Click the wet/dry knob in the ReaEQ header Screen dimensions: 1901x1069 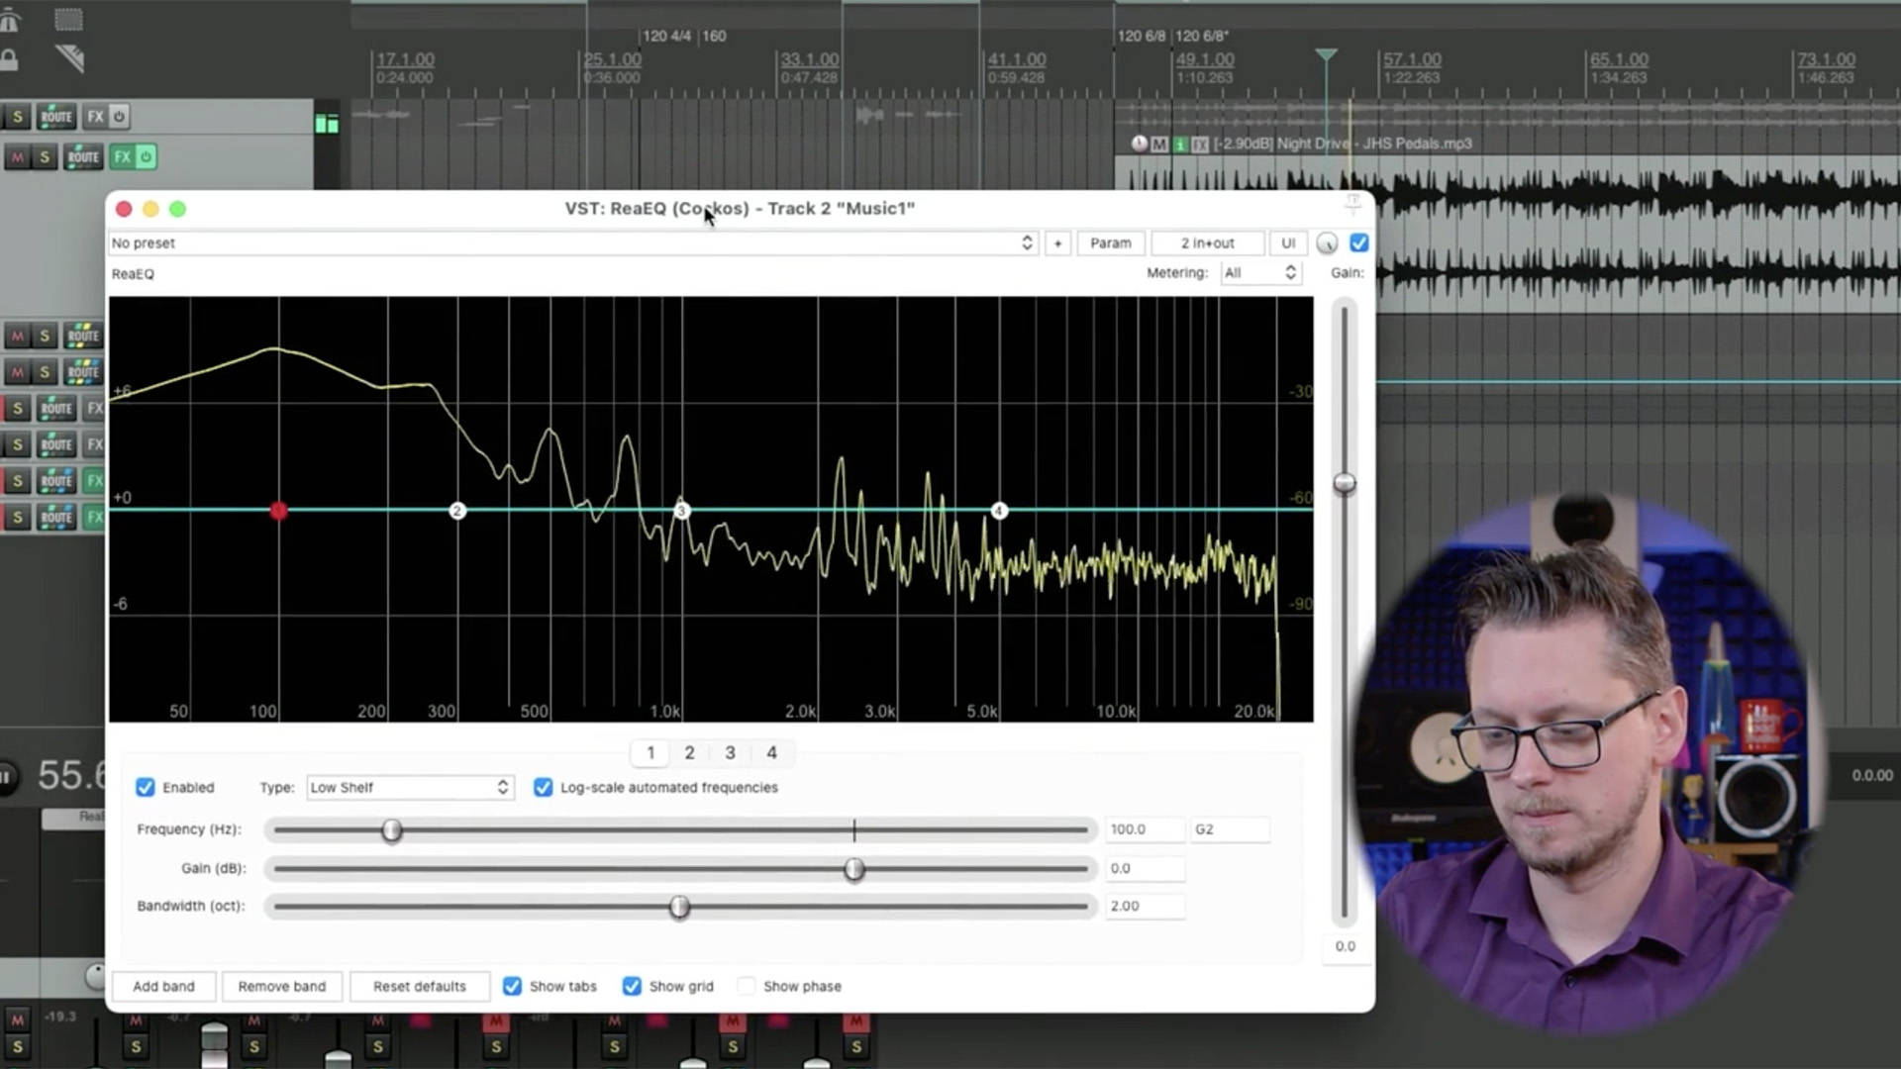[1328, 243]
